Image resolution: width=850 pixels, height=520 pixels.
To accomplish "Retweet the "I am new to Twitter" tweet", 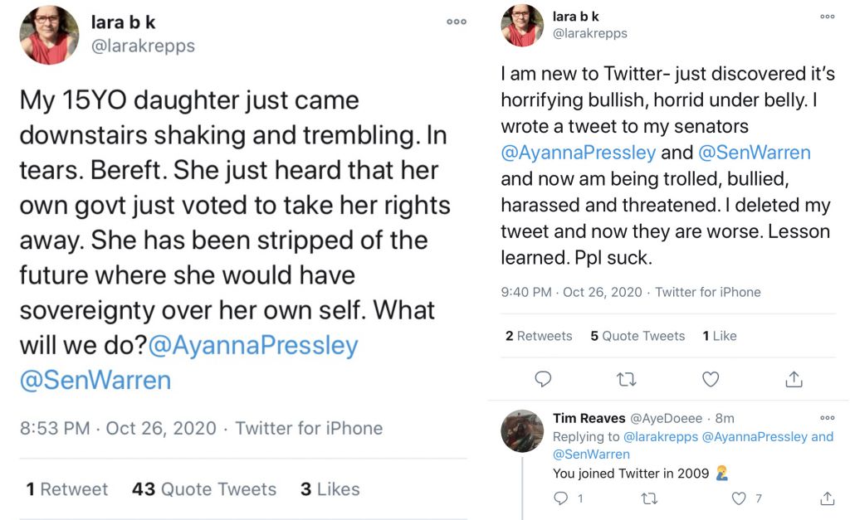I will pos(627,379).
